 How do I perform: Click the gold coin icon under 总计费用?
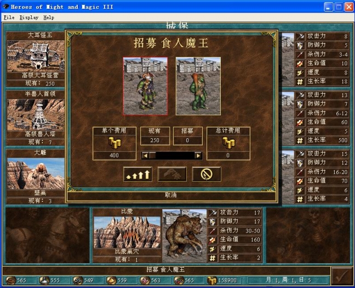[228, 143]
